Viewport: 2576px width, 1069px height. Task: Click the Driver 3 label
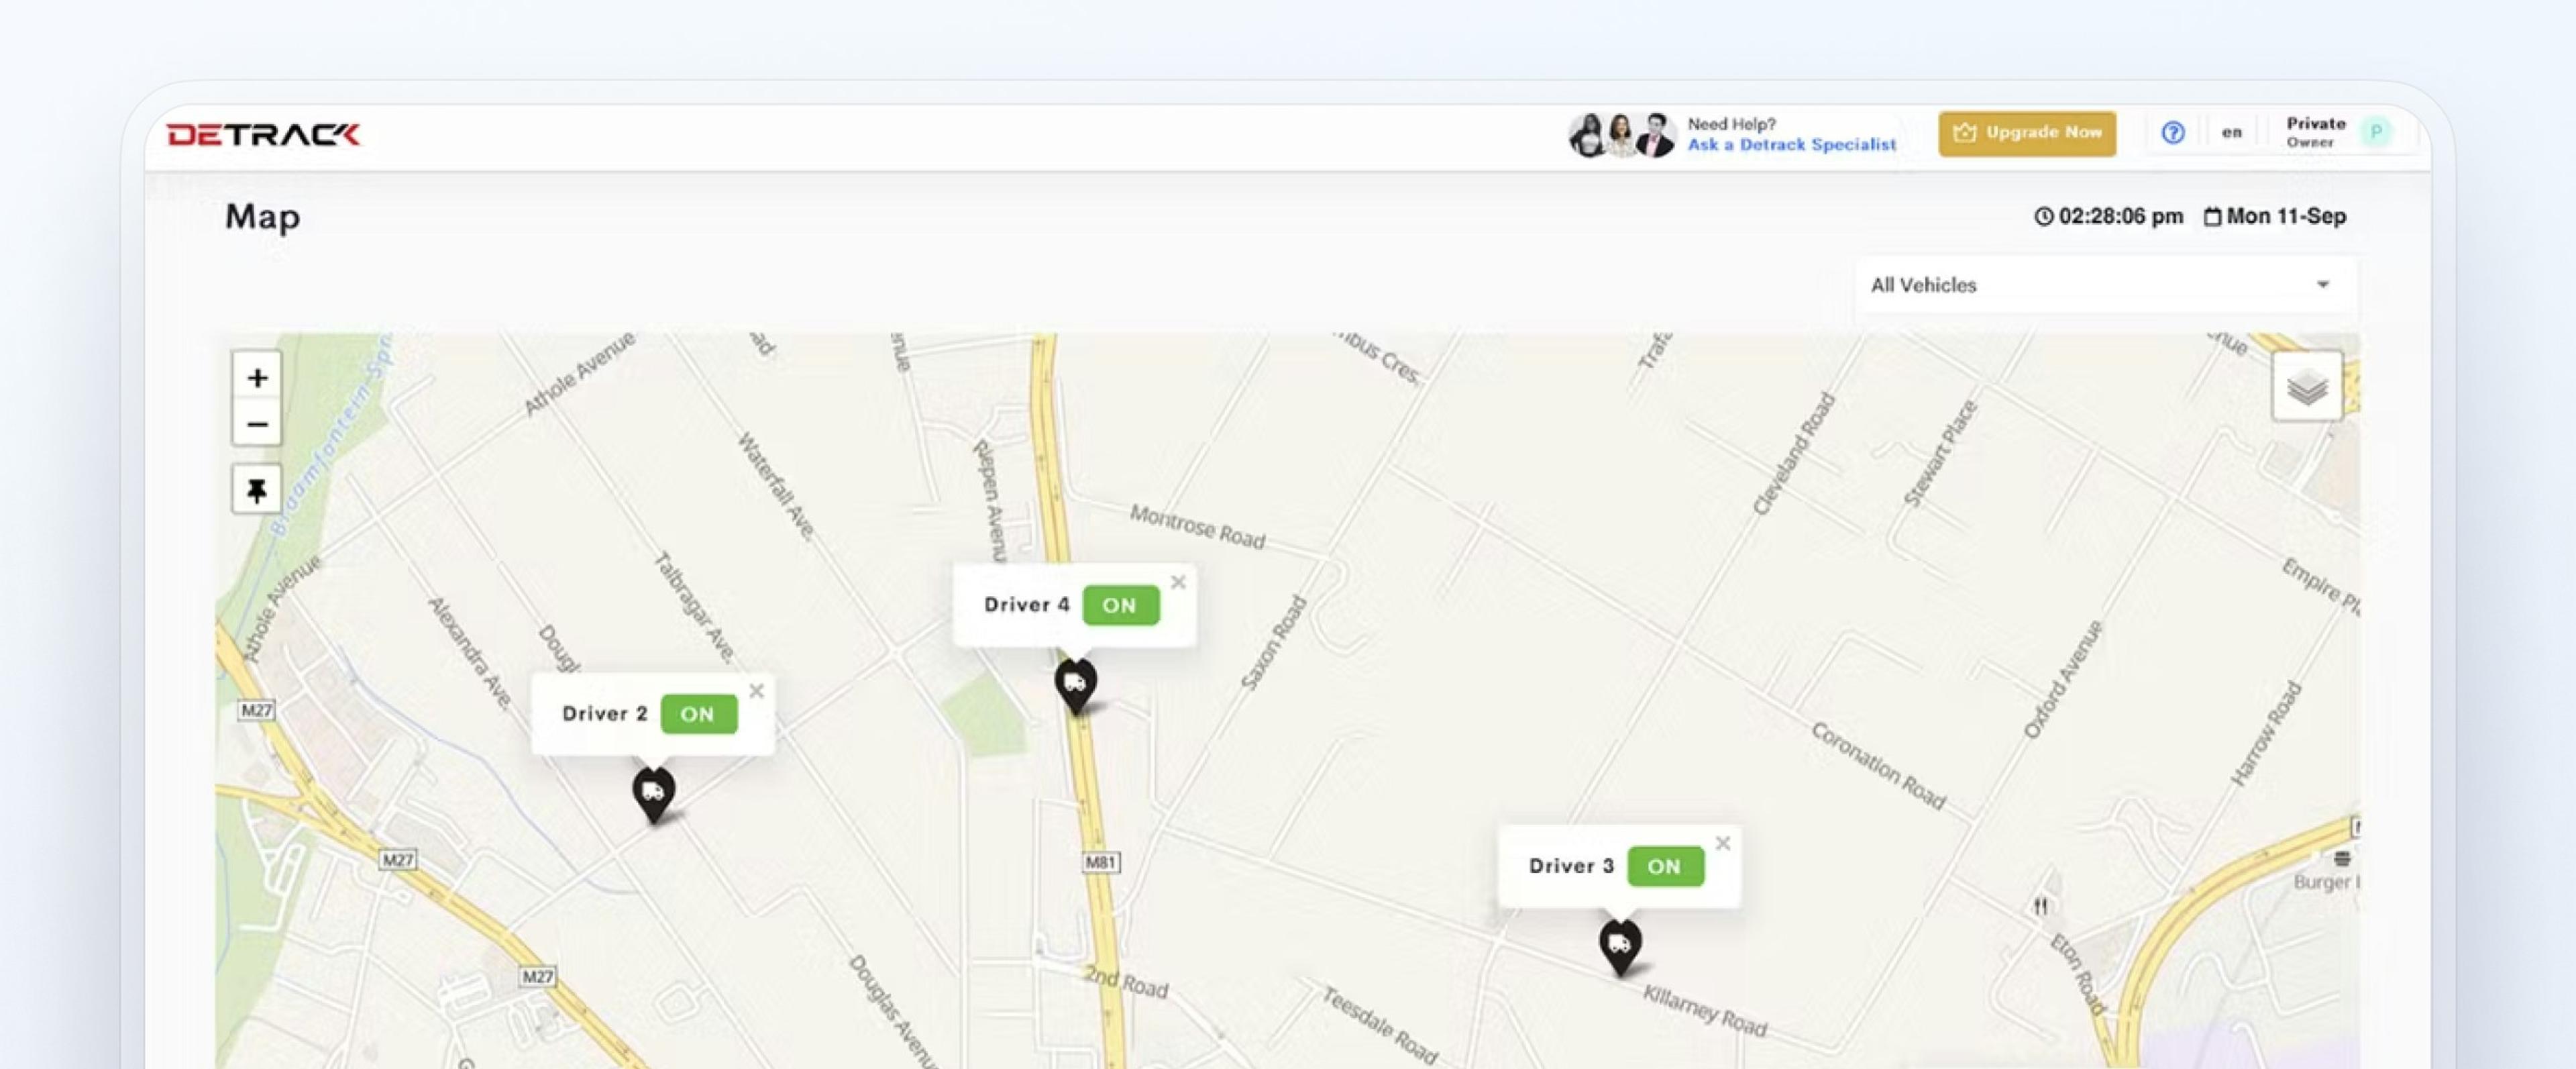click(x=1572, y=866)
